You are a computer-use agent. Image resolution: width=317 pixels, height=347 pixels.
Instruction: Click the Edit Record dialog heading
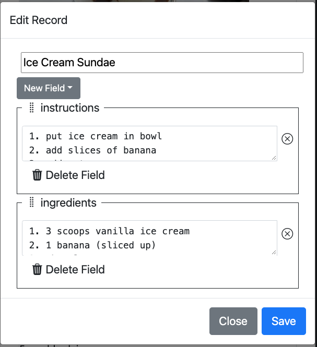[39, 20]
